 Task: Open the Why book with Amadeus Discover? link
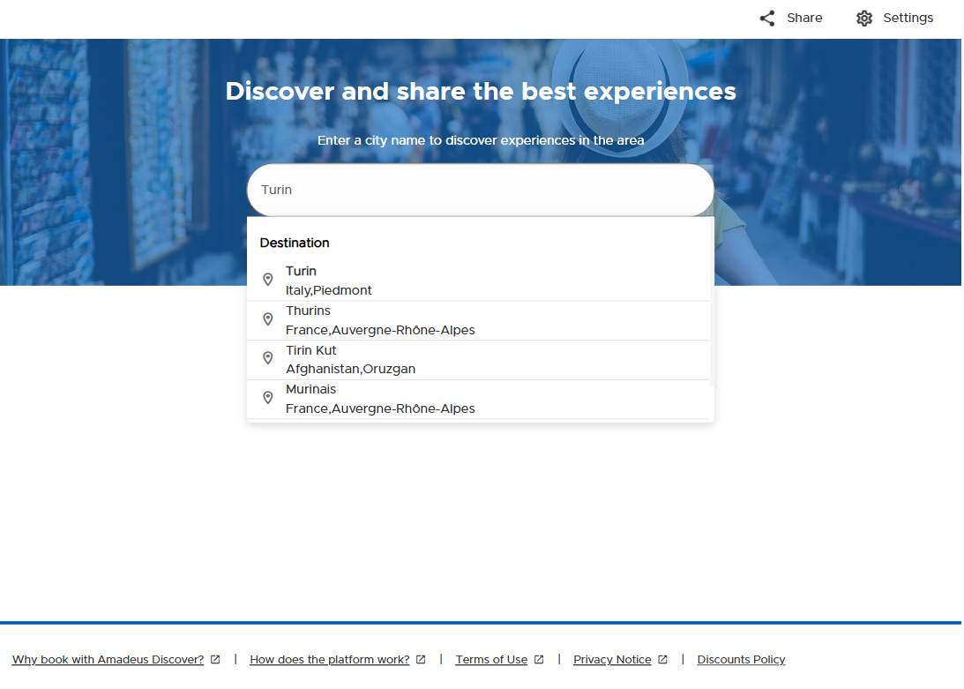pos(108,659)
